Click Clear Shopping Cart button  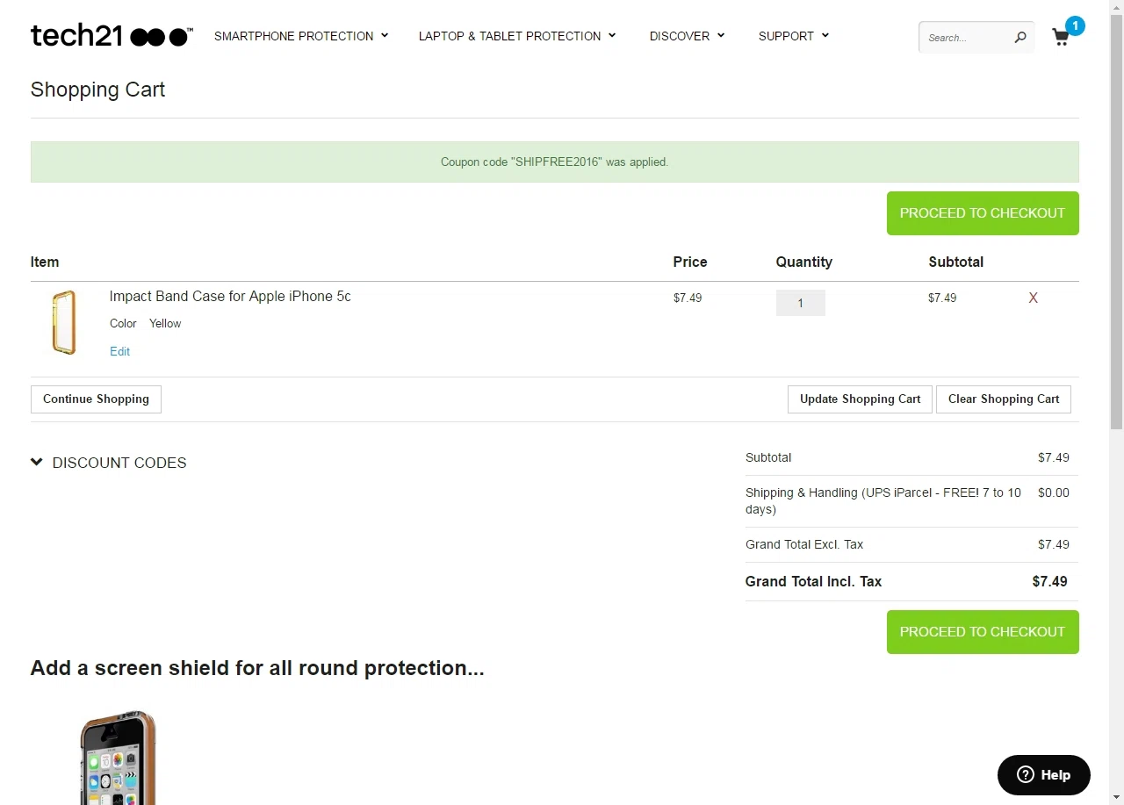click(x=1004, y=399)
